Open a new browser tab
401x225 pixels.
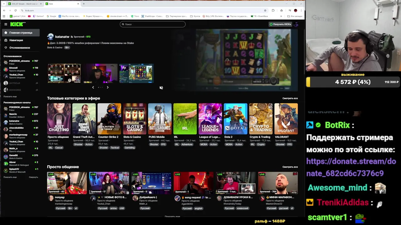pyautogui.click(x=84, y=4)
